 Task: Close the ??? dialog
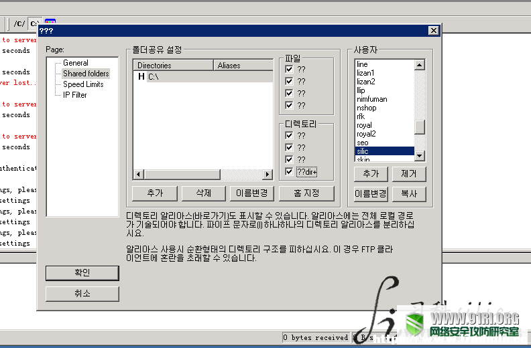[x=434, y=30]
